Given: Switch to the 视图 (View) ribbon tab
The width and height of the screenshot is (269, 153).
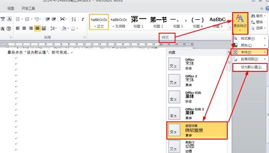Looking at the screenshot, I should pyautogui.click(x=11, y=8).
